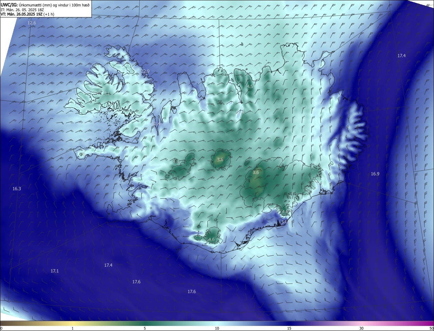This screenshot has height=331, width=434.
Task: Click the 4.8 value label on the western glacier
Action: pos(176,161)
